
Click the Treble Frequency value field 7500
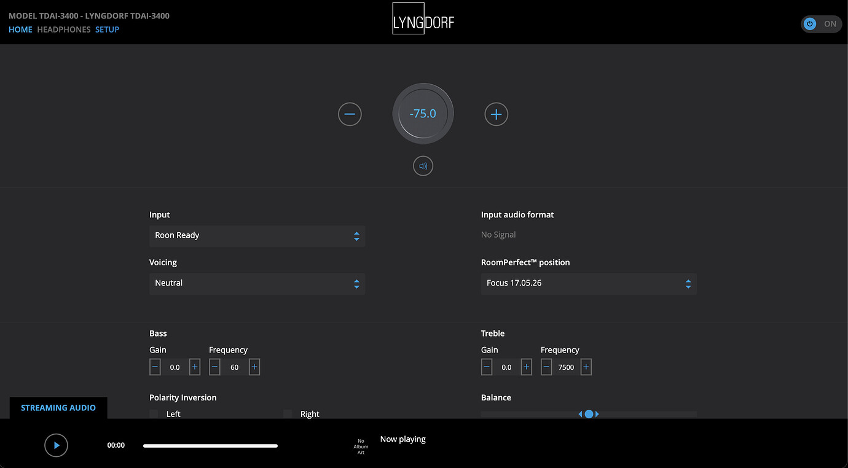pyautogui.click(x=567, y=367)
